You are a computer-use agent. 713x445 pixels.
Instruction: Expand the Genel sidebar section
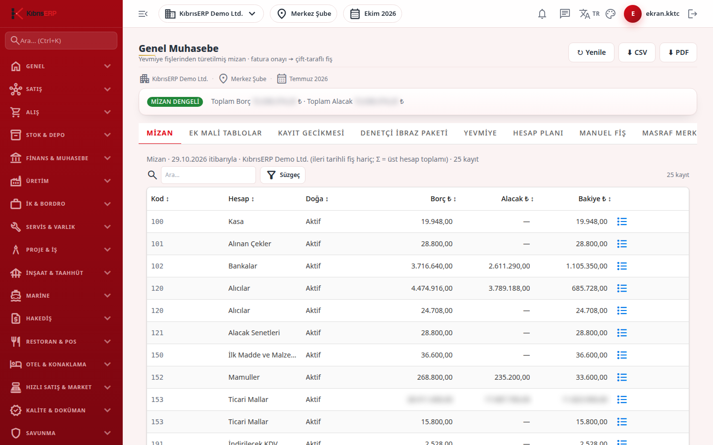click(61, 66)
